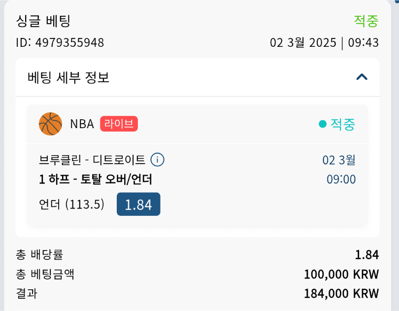The height and width of the screenshot is (311, 399).
Task: Click the 언더 (113.5) selection label
Action: coord(72,204)
